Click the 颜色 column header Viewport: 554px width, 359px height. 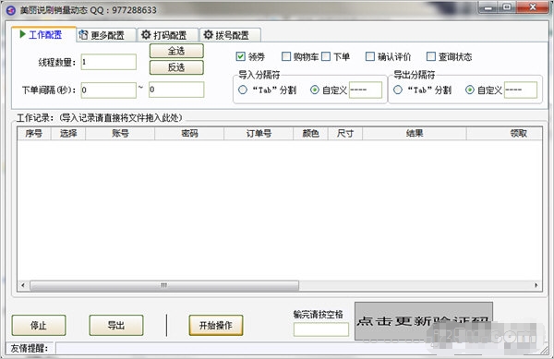pos(310,134)
